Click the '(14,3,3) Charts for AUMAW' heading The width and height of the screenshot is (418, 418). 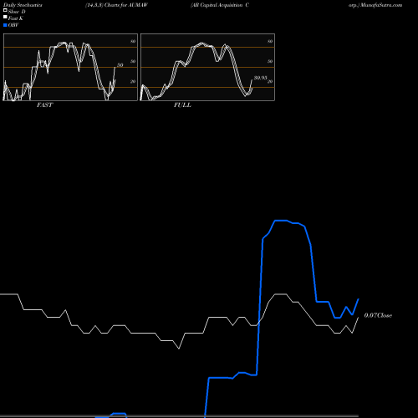(116, 5)
